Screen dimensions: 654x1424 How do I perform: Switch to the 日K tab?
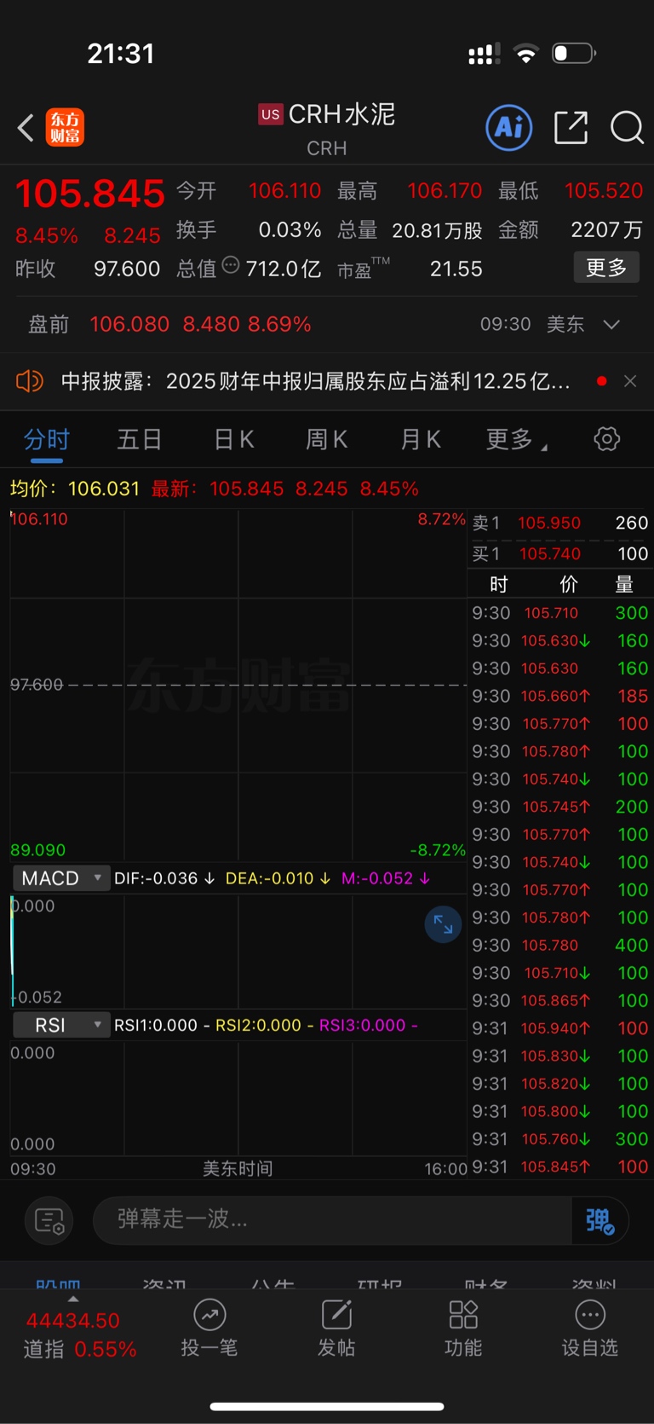tap(234, 440)
